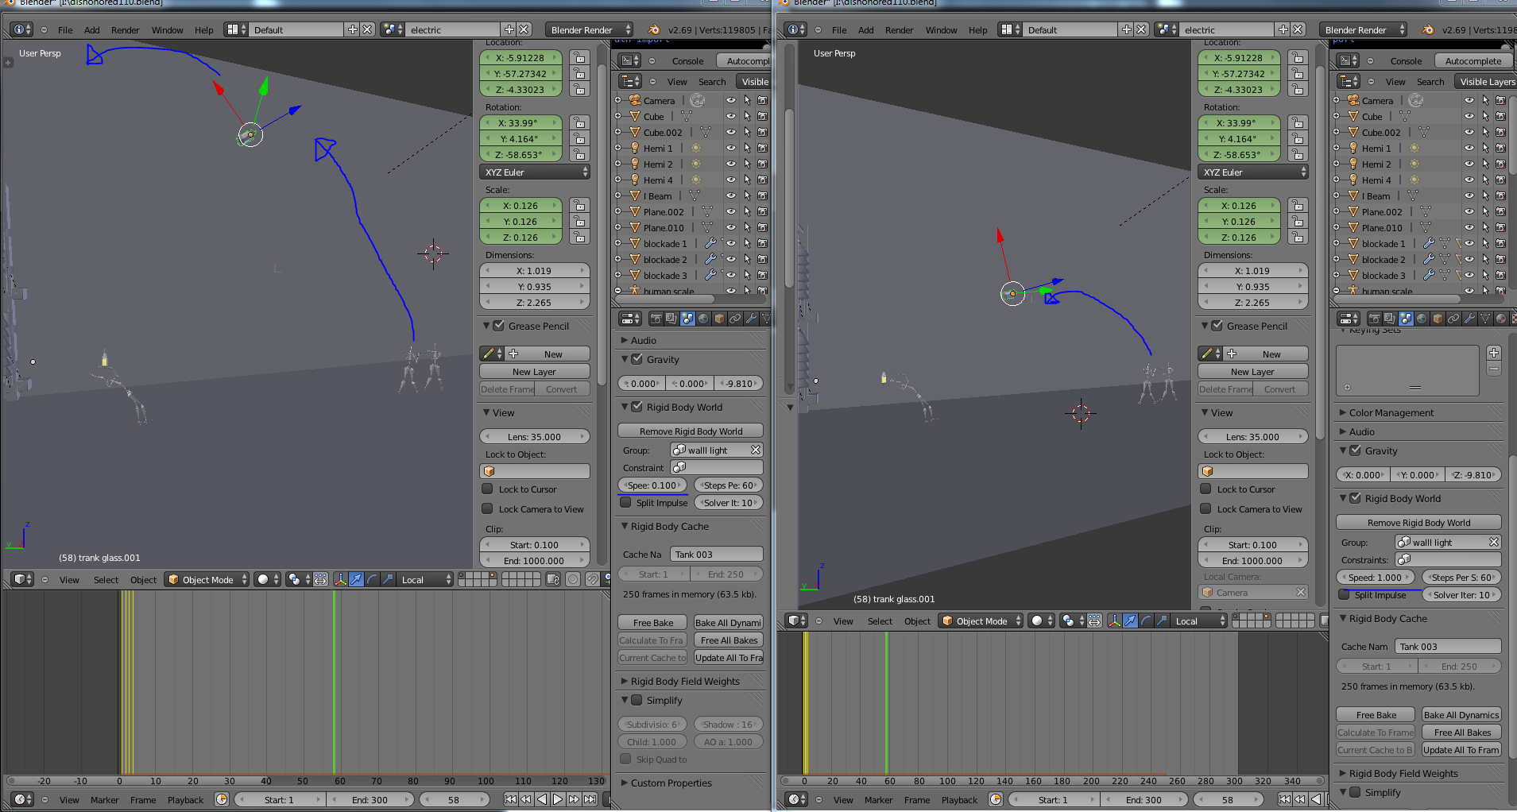Image resolution: width=1517 pixels, height=812 pixels.
Task: Adjust Speed slider in left window
Action: pyautogui.click(x=652, y=485)
